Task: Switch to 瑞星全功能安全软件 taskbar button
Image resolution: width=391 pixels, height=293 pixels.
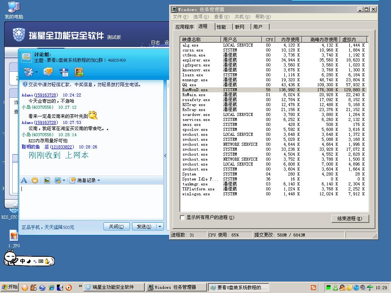Action: pos(114,287)
